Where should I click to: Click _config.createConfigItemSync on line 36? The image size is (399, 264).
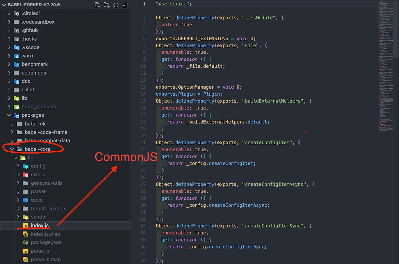coord(225,247)
